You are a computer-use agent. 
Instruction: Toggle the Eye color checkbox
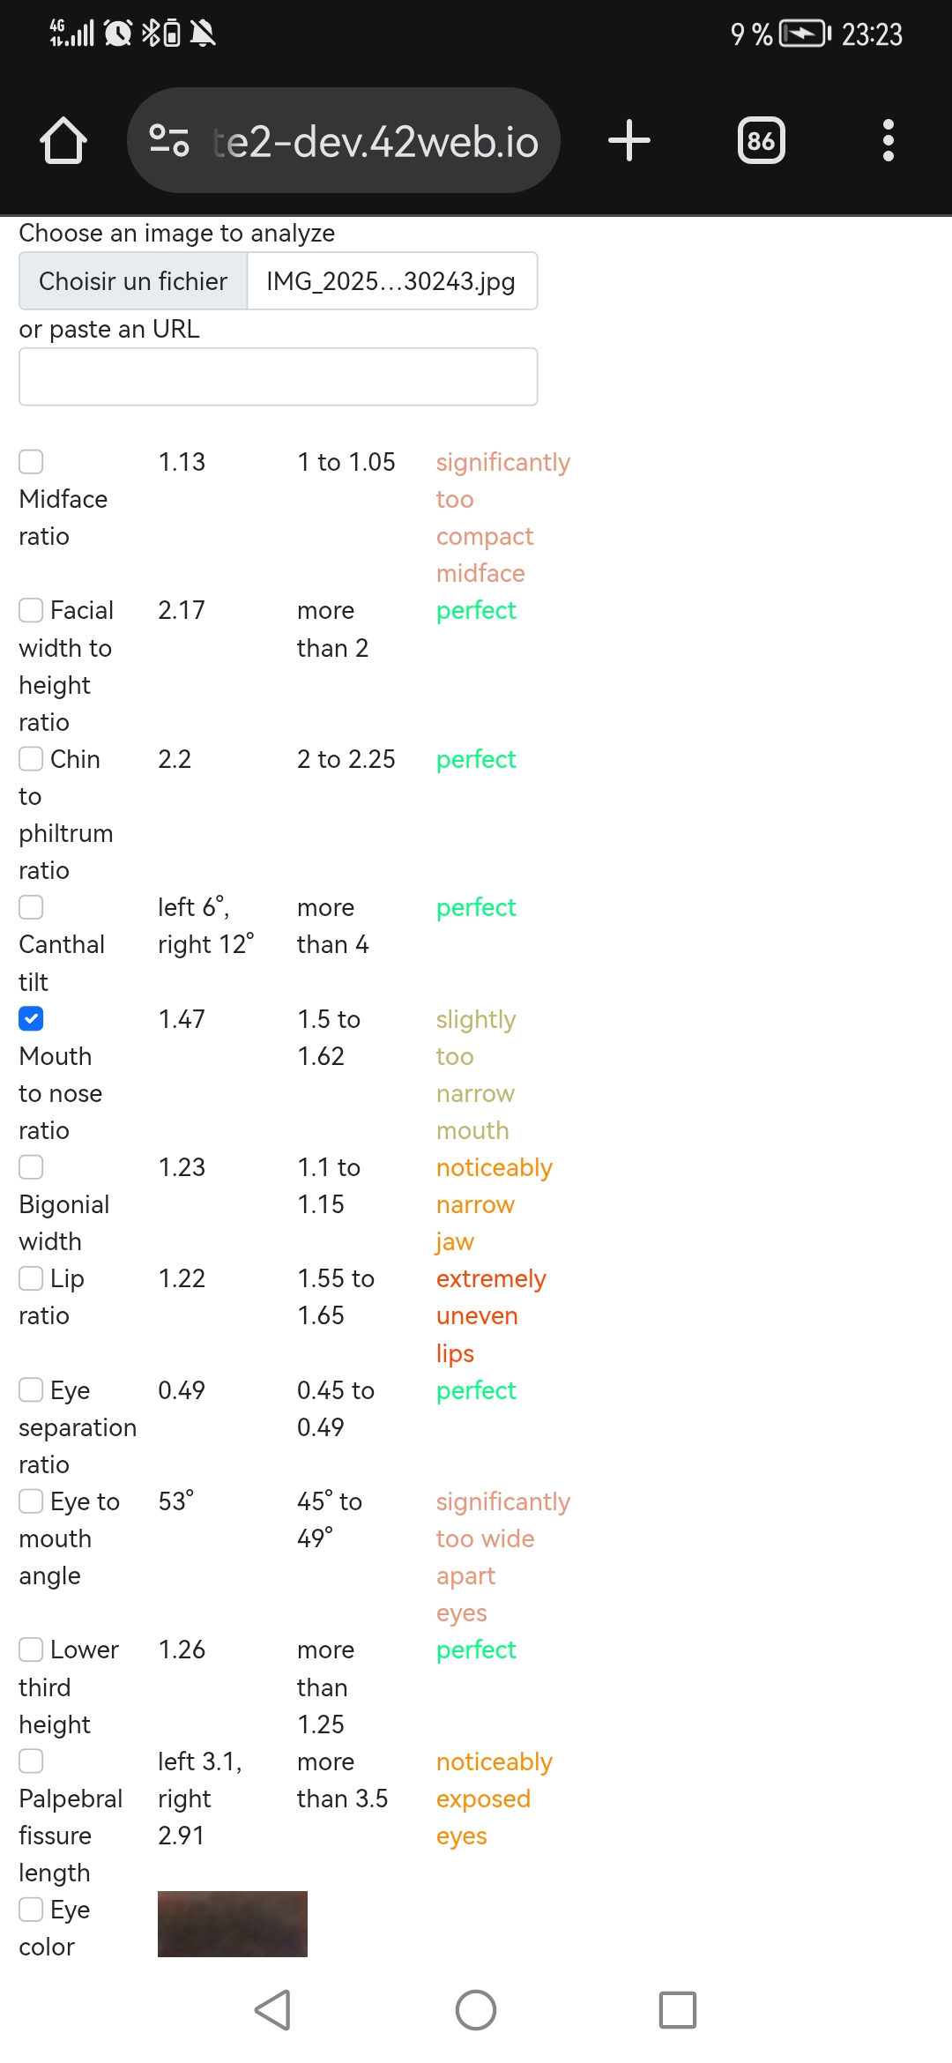coord(31,1909)
